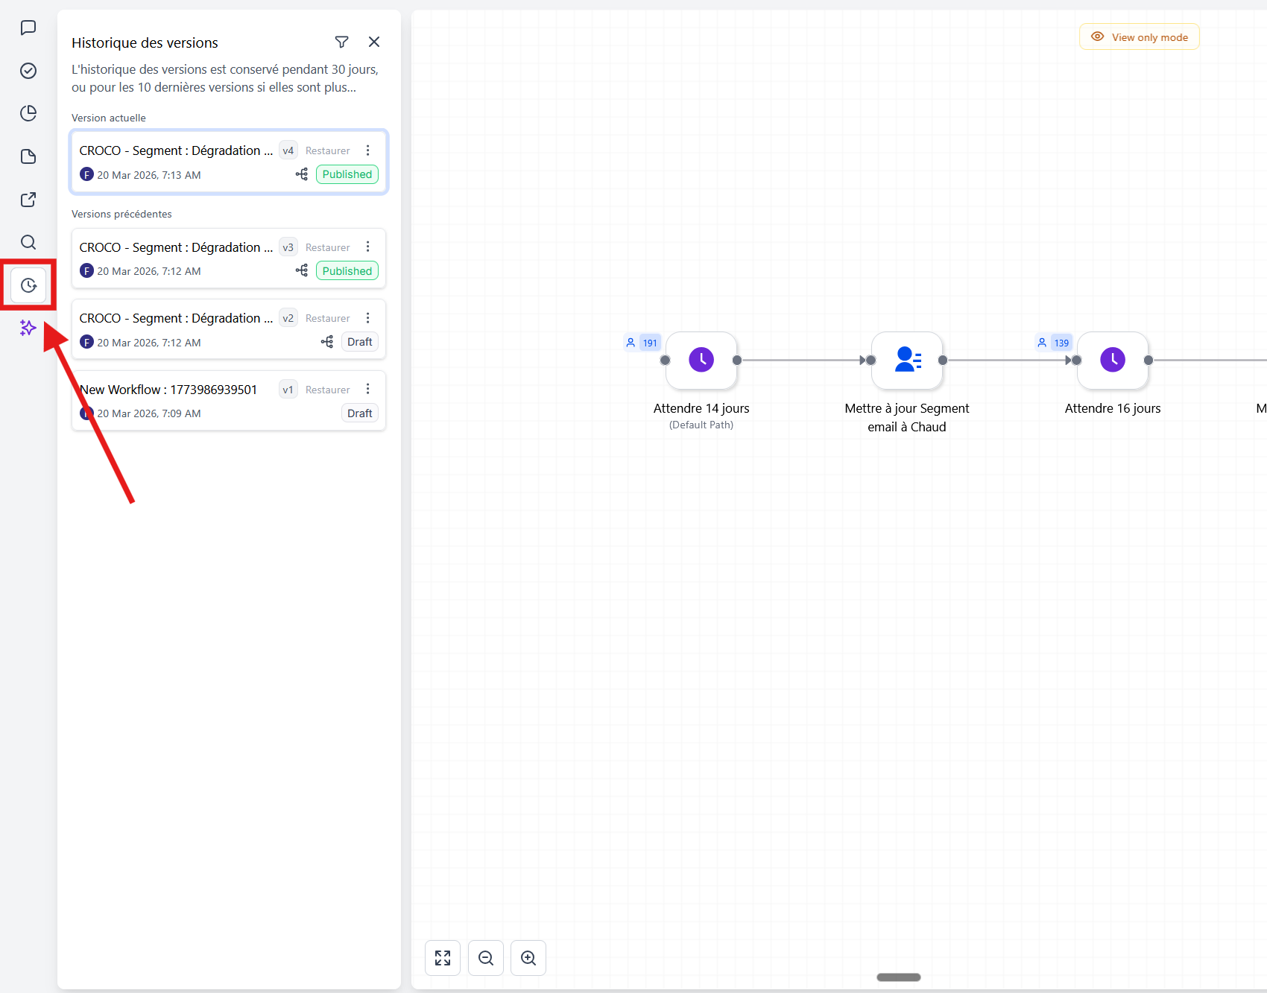
Task: Click the Attendre 14 jours label
Action: coord(701,408)
